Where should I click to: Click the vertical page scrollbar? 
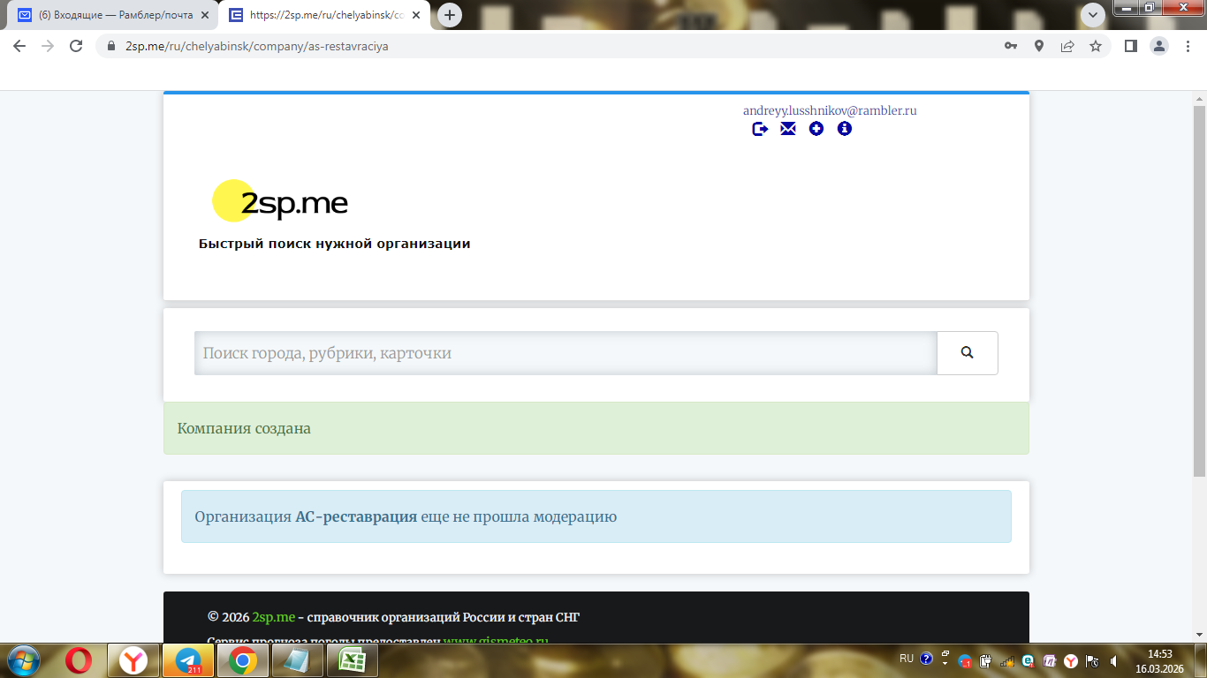[1199, 291]
